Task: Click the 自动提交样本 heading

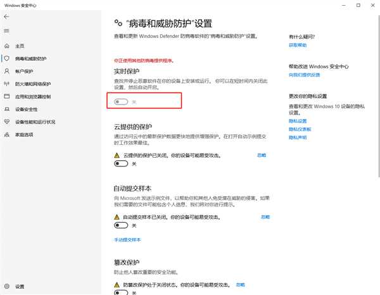Action: click(x=132, y=189)
